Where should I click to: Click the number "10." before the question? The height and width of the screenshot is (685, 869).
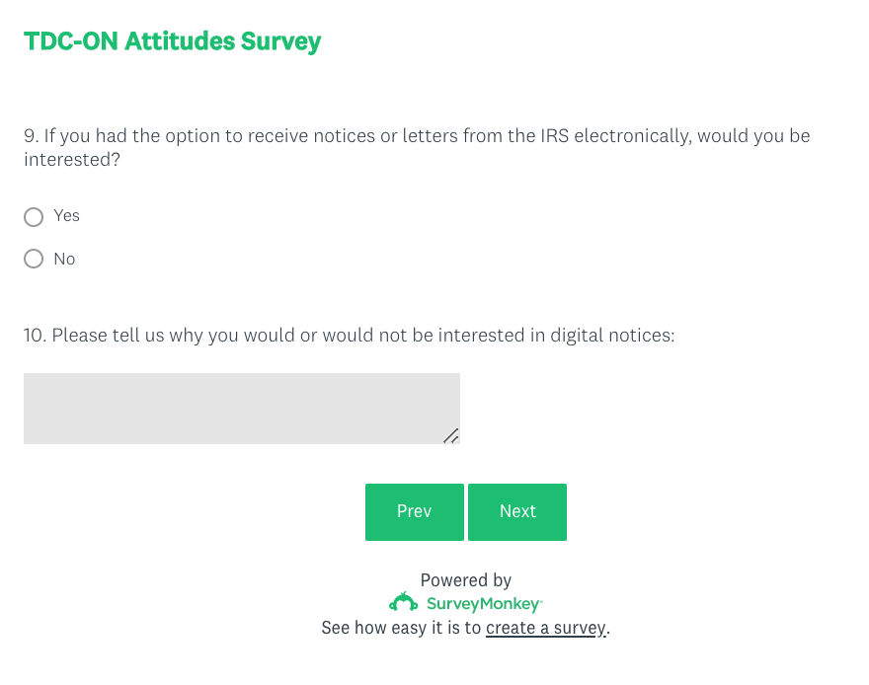click(36, 336)
